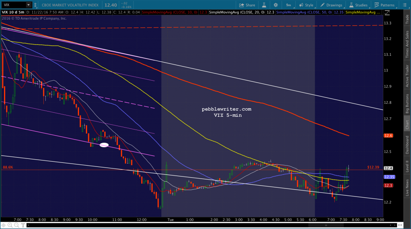411x229 pixels.
Task: Click the symbol link chain icon
Action: pos(35,5)
